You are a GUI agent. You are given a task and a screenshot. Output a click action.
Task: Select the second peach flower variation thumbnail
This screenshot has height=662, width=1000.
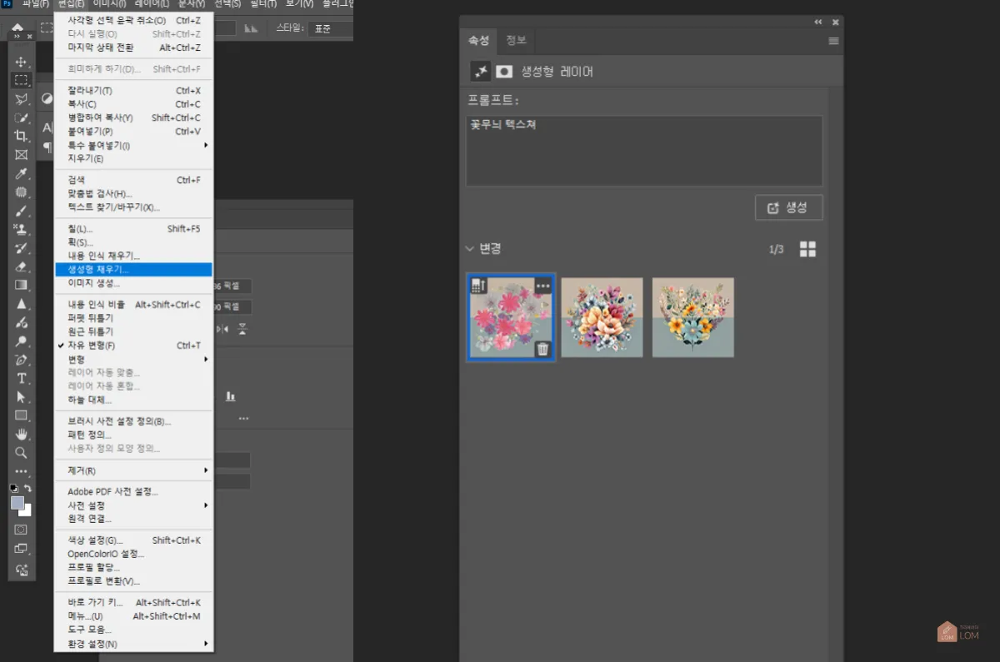(x=602, y=317)
